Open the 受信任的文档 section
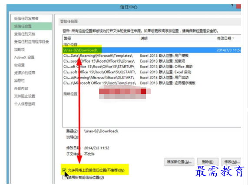Viewport: 248px width, 185px height. (24, 34)
